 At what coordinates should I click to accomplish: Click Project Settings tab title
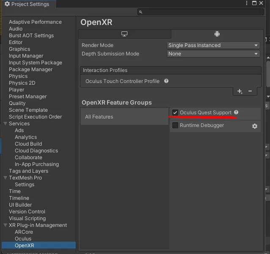pyautogui.click(x=30, y=4)
